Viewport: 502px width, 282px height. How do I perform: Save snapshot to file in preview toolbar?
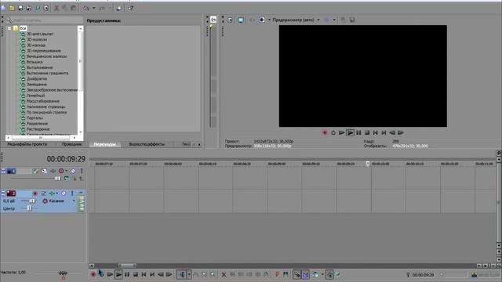point(352,20)
